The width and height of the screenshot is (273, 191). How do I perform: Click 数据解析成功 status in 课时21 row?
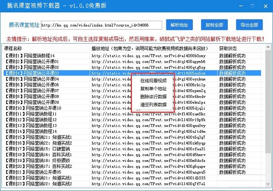pyautogui.click(x=232, y=172)
